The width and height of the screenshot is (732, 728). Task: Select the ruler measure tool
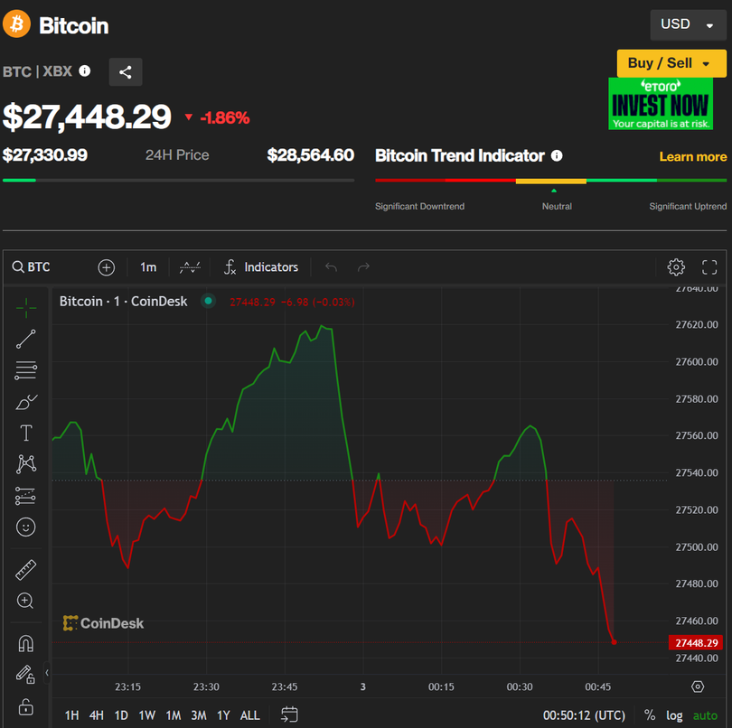pyautogui.click(x=26, y=570)
